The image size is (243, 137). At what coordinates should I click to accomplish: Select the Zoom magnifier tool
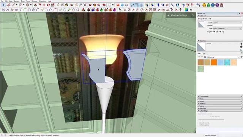pyautogui.click(x=80, y=5)
